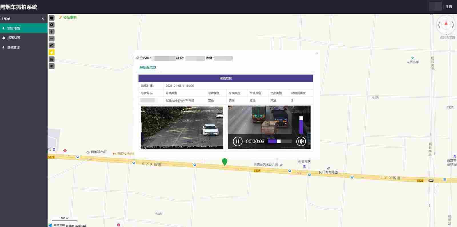
Task: Click the video progress slider
Action: 279,141
